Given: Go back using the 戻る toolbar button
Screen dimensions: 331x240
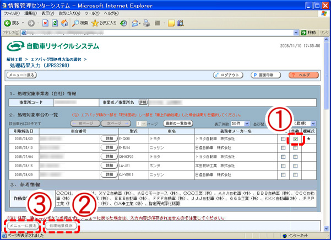Looking at the screenshot, I should point(12,23).
